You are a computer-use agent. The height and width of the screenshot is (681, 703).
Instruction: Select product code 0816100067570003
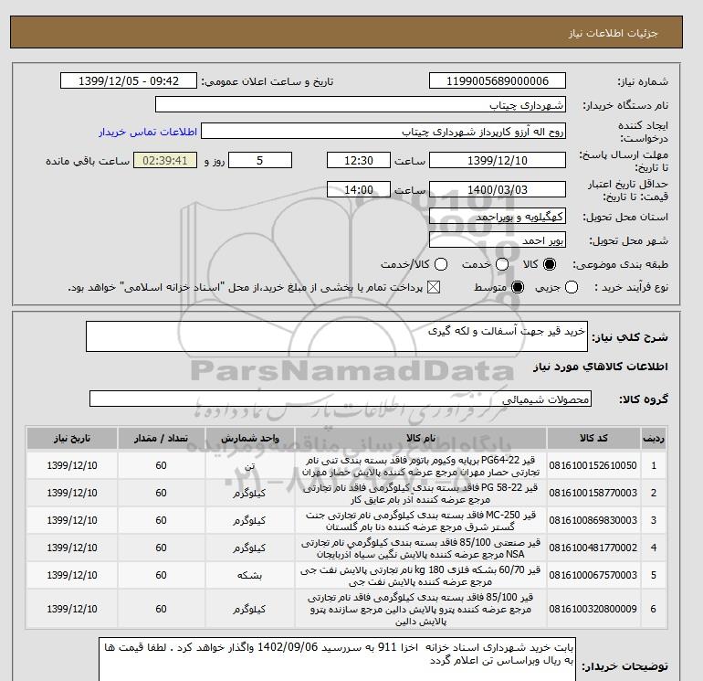point(593,575)
